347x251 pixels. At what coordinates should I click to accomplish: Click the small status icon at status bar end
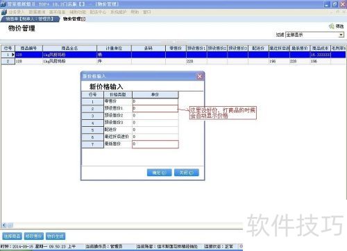[x=241, y=246]
